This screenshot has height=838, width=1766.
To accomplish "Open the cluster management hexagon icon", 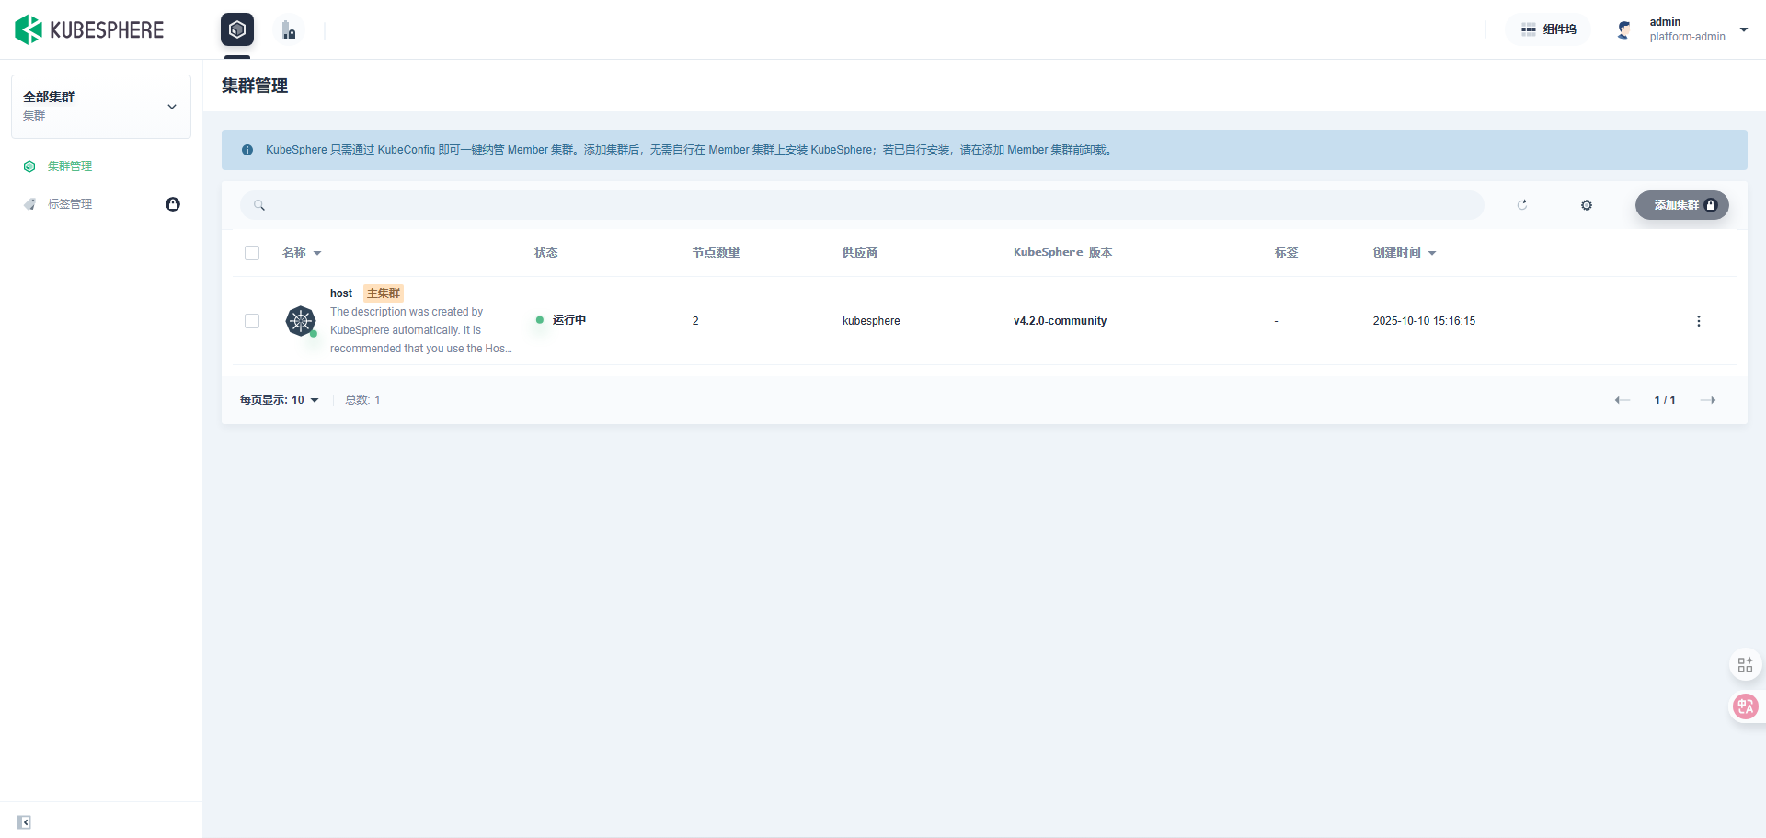I will click(237, 29).
